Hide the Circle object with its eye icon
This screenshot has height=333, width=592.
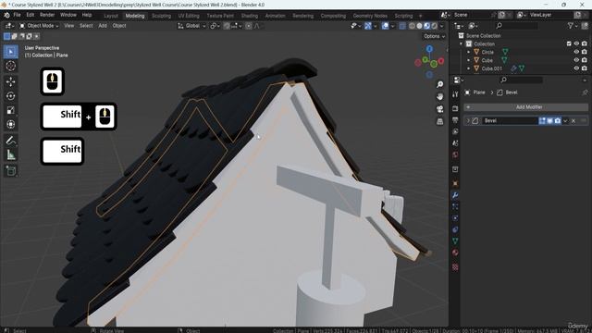(x=576, y=52)
